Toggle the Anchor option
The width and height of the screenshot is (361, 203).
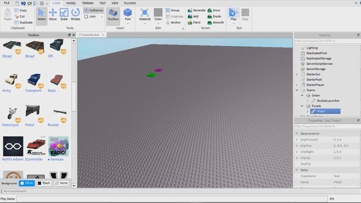pyautogui.click(x=173, y=23)
